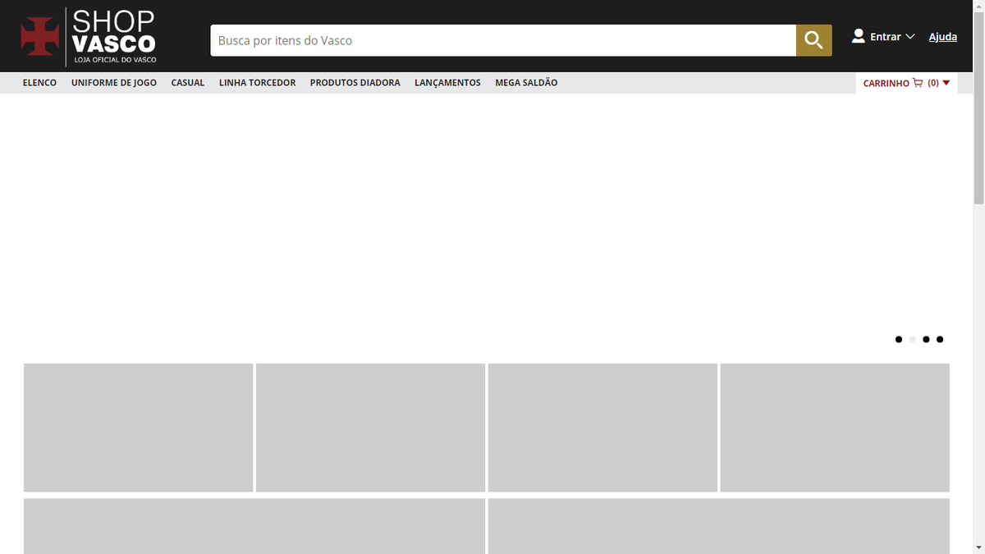Expand the Entrar account chevron
Viewport: 985px width, 554px height.
[909, 37]
